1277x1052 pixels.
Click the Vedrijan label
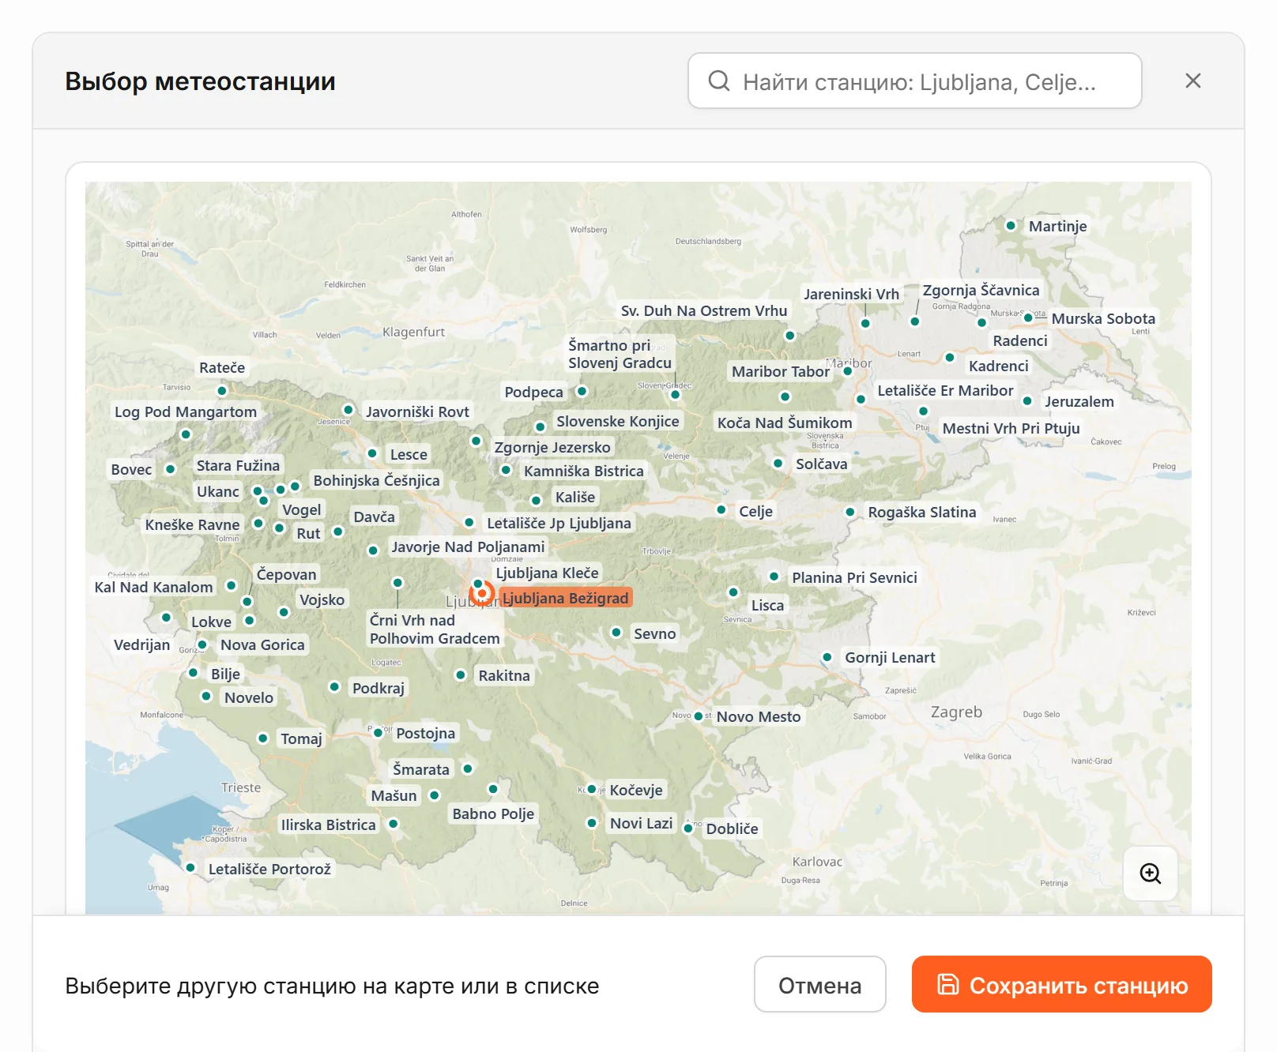(x=141, y=644)
